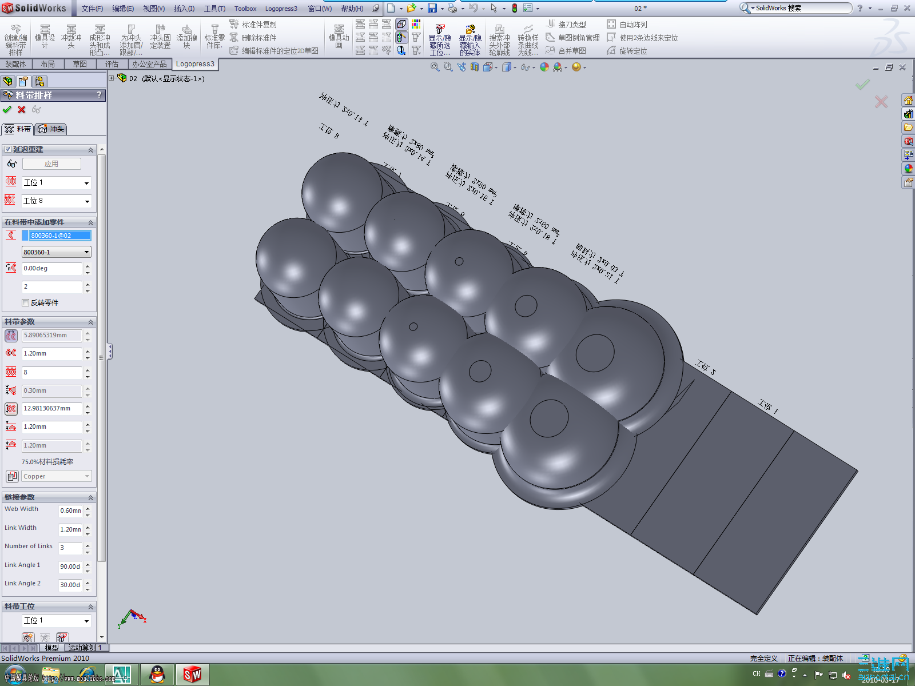Select the 冲裁冲头 cutting punch tool
915x686 pixels.
coord(71,38)
